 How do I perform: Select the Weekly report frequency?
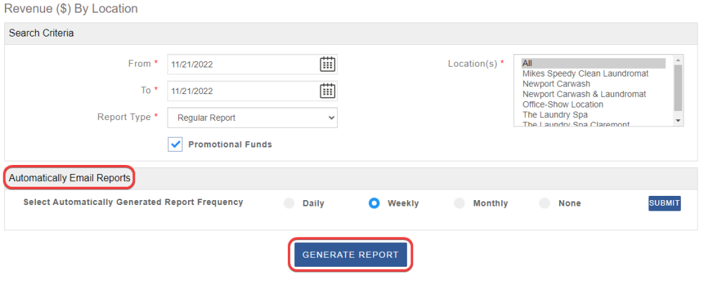pyautogui.click(x=375, y=204)
